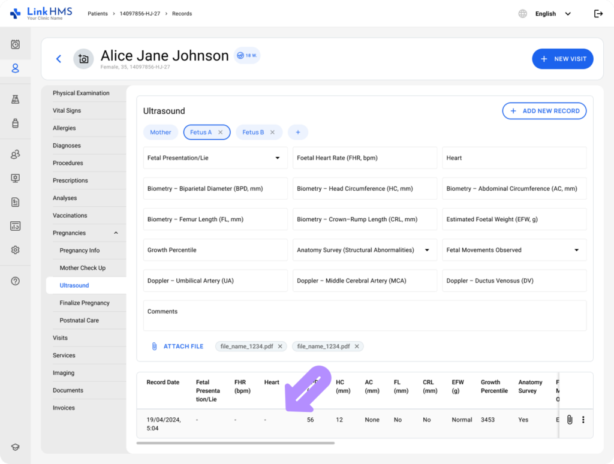Select Mother Check Up in side menu
Image resolution: width=614 pixels, height=464 pixels.
(x=82, y=268)
